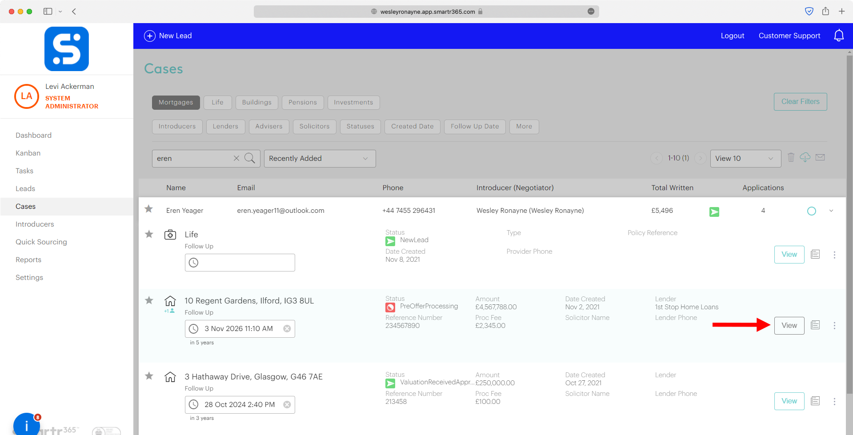Open the notifications bell
Viewport: 853px width, 435px height.
[x=839, y=36]
